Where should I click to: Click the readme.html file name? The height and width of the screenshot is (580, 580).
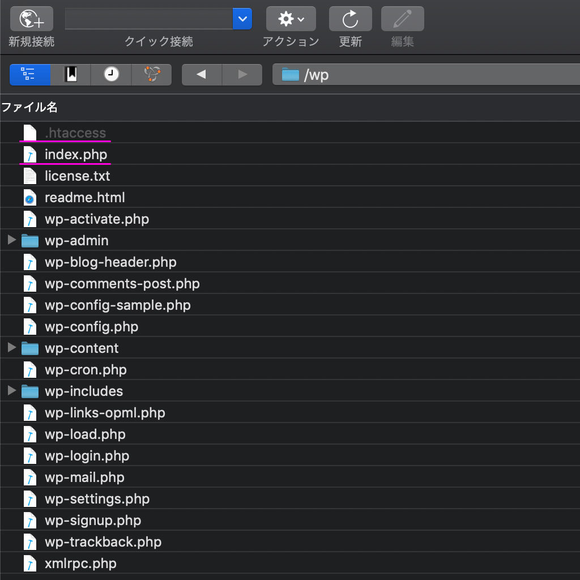[x=85, y=197]
